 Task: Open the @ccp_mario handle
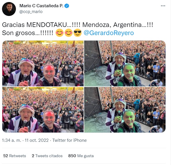[31, 12]
